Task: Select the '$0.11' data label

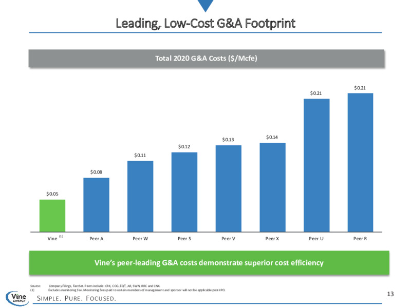Action: 140,156
